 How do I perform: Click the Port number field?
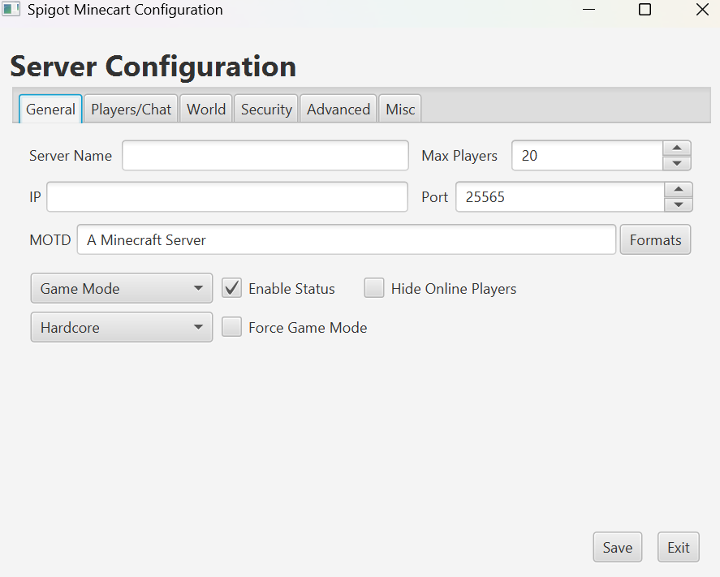(x=560, y=197)
